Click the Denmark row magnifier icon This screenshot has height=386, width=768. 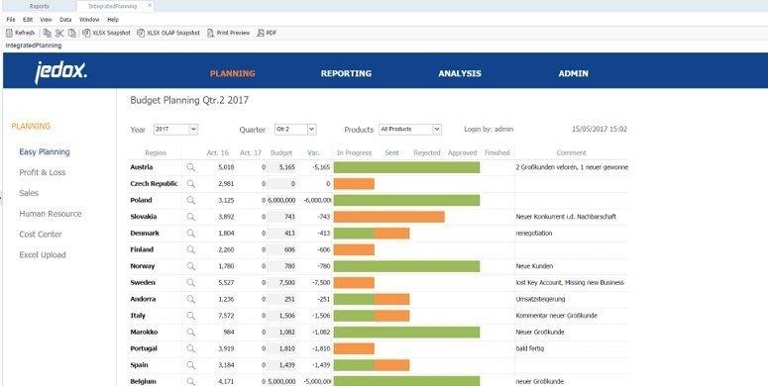pos(190,234)
